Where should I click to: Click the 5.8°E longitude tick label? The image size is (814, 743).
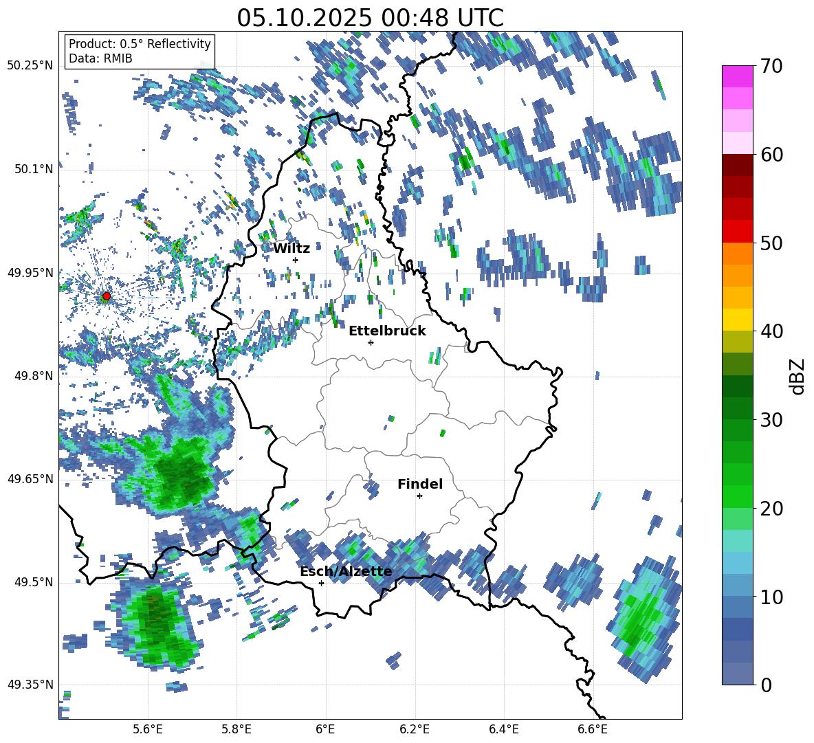236,729
